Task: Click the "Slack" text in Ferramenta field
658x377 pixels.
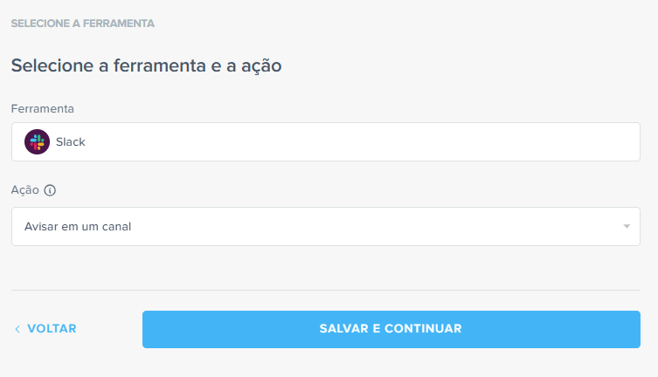Action: [71, 141]
